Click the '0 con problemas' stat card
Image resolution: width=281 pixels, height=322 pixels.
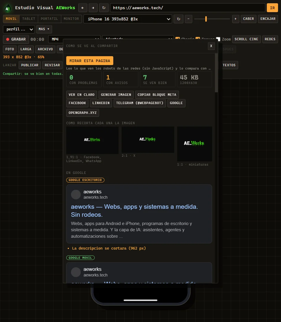[x=84, y=79]
